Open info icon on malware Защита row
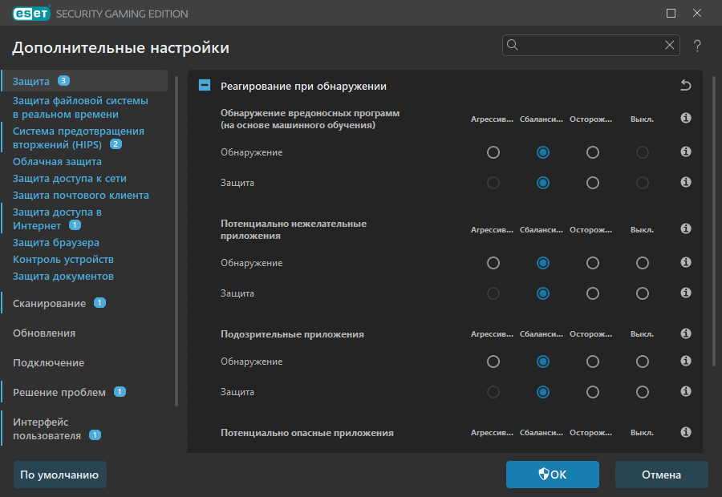Viewport: 722px width, 497px height. (x=686, y=182)
